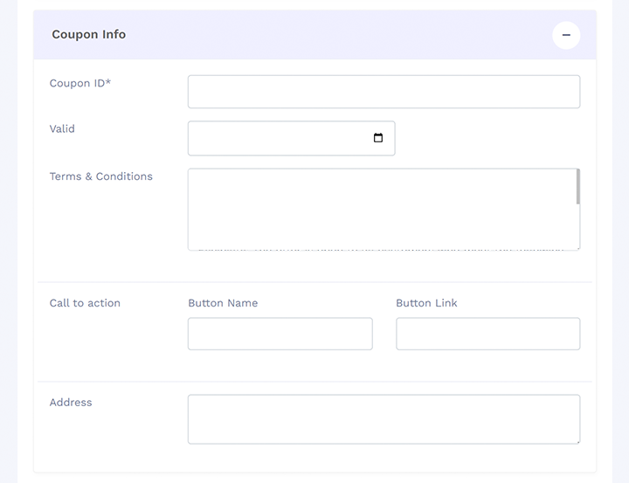Click the Address label
This screenshot has width=629, height=483.
71,403
